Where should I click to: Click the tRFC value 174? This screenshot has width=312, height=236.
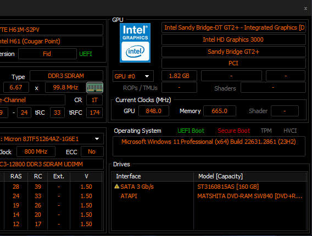(x=94, y=113)
